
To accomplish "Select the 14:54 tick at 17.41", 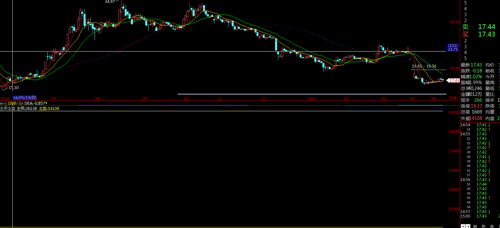I will tap(480, 125).
